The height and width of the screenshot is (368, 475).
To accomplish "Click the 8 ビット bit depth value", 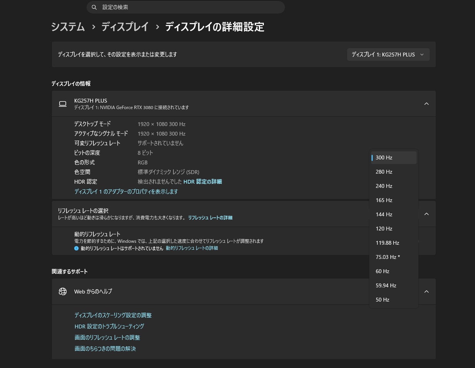I will pos(145,153).
